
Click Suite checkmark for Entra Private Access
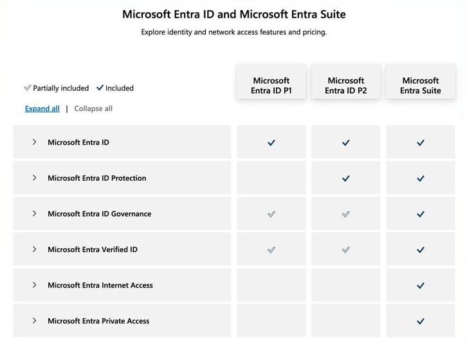(x=421, y=322)
